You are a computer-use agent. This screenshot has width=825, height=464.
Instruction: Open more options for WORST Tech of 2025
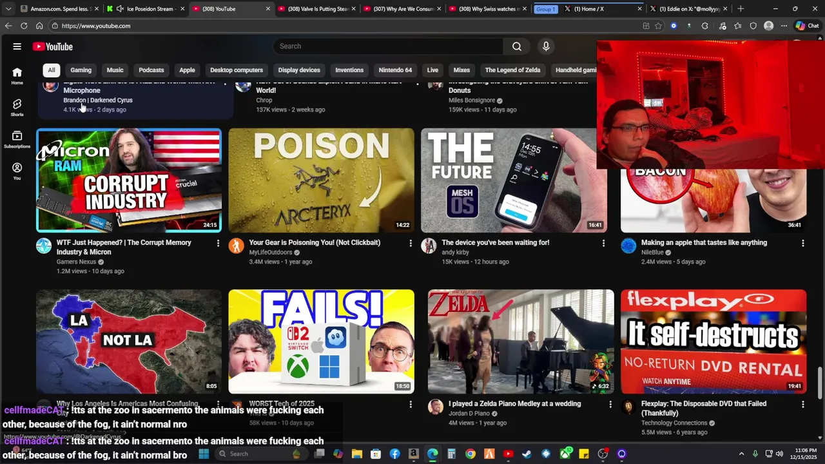[x=411, y=404]
